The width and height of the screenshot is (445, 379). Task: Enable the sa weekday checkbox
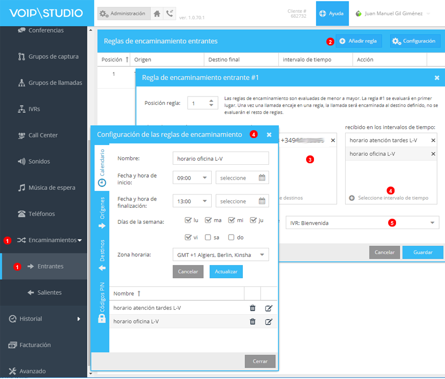click(208, 237)
